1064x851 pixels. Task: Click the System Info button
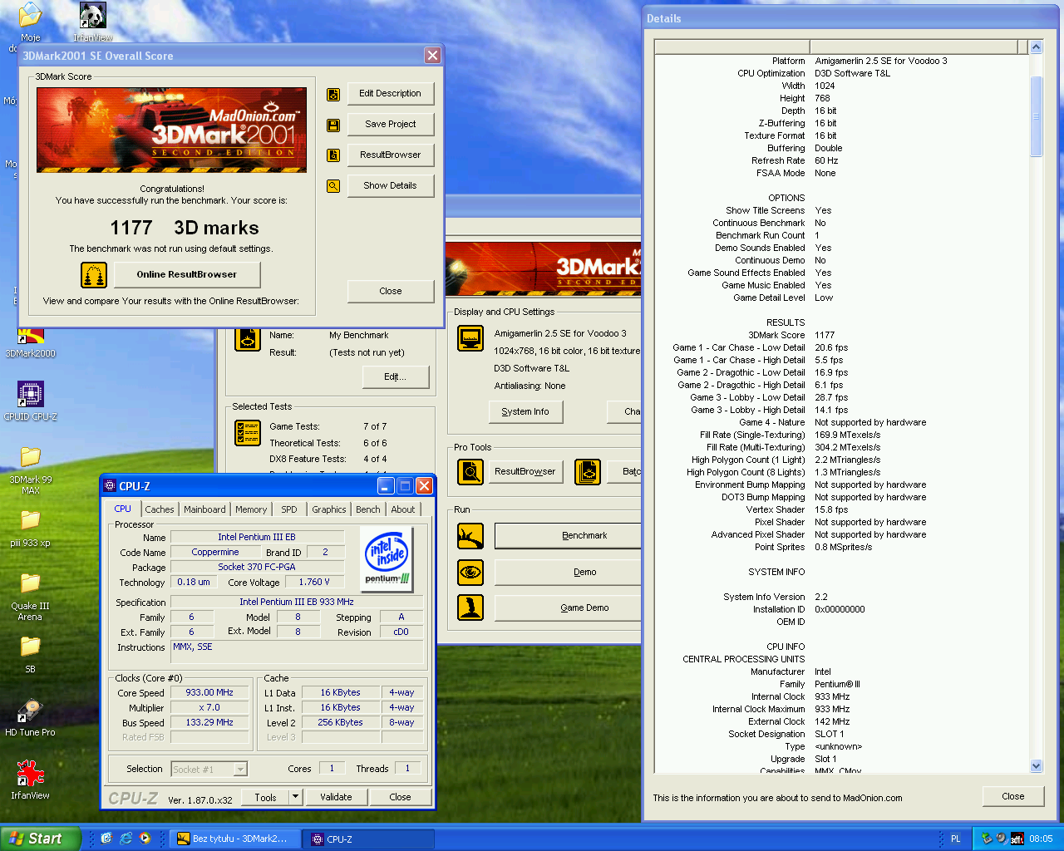click(x=525, y=412)
